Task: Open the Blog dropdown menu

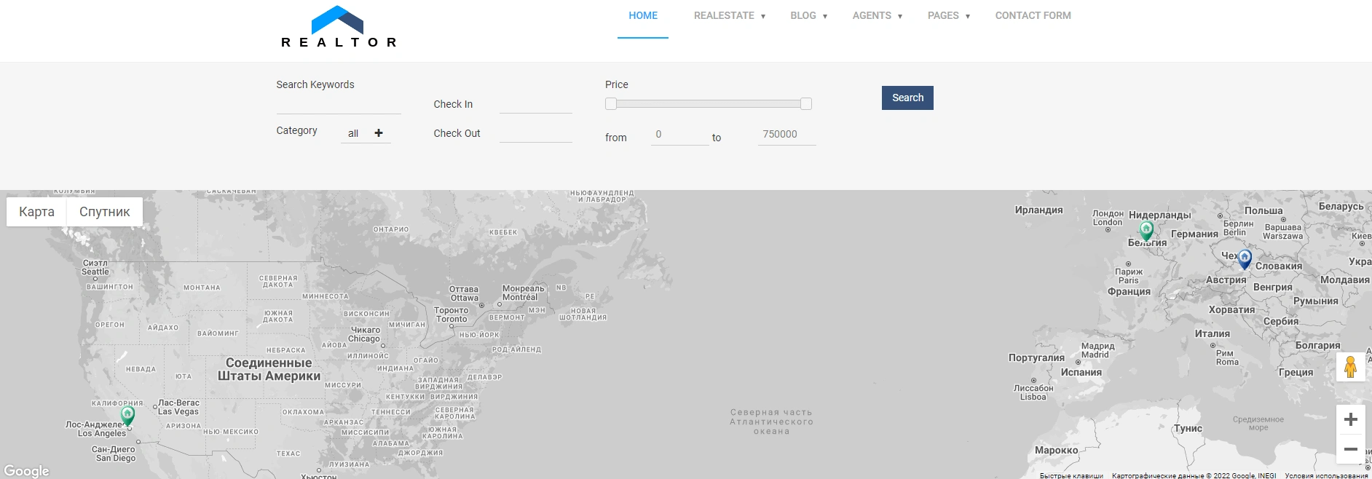Action: tap(808, 15)
